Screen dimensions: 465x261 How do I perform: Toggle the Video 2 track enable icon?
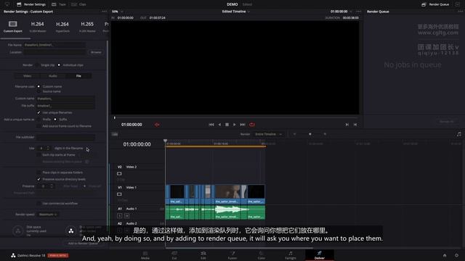pyautogui.click(x=119, y=174)
